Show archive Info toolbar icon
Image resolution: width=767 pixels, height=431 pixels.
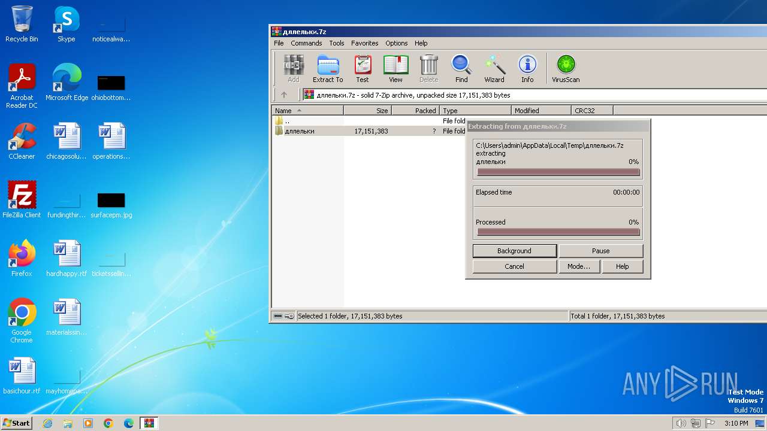[x=527, y=69]
